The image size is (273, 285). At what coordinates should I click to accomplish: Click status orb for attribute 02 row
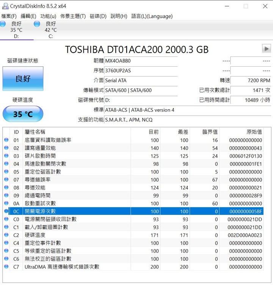click(6, 148)
